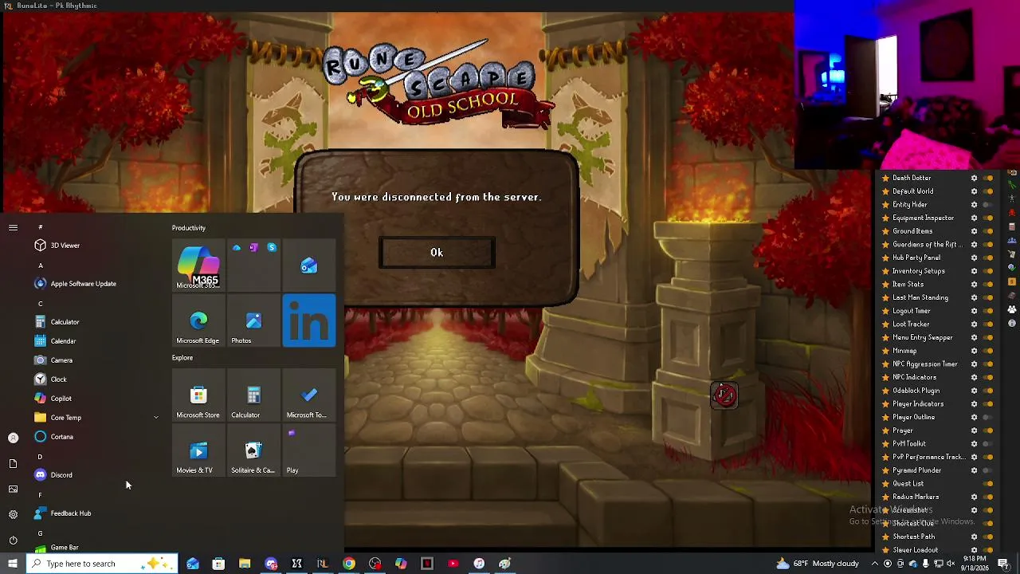Screen dimensions: 1020x574
Task: Open the Photos tile
Action: 253,321
